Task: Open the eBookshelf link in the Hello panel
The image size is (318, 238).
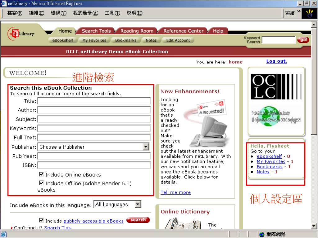Action: pyautogui.click(x=269, y=156)
